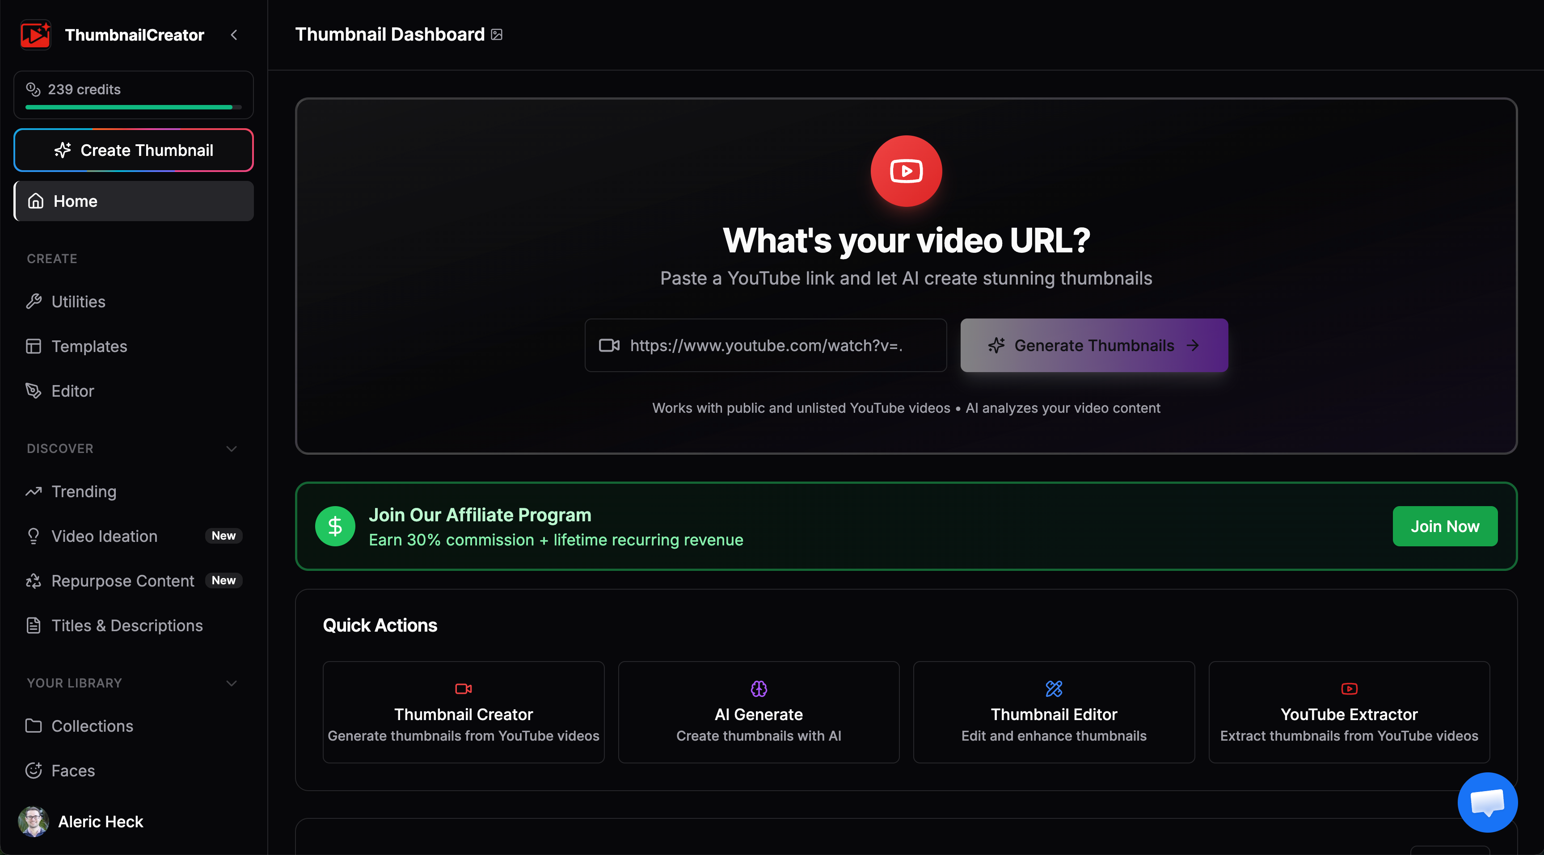Click the green dollar sign affiliate icon

(335, 527)
